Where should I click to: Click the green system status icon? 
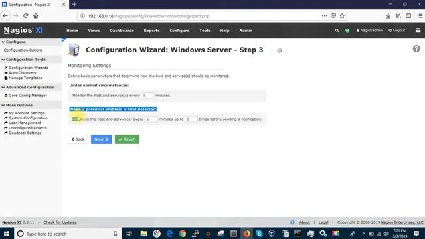(347, 31)
